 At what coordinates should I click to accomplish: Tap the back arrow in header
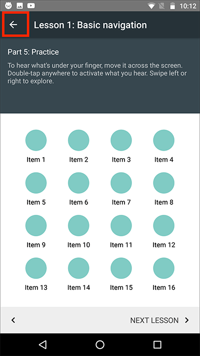13,25
